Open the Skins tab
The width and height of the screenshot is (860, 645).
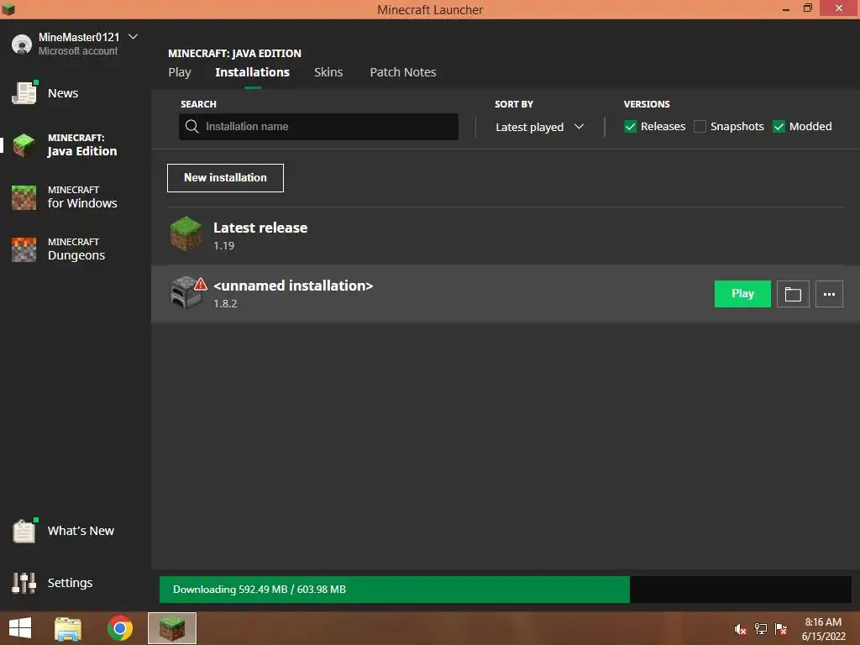(x=328, y=72)
